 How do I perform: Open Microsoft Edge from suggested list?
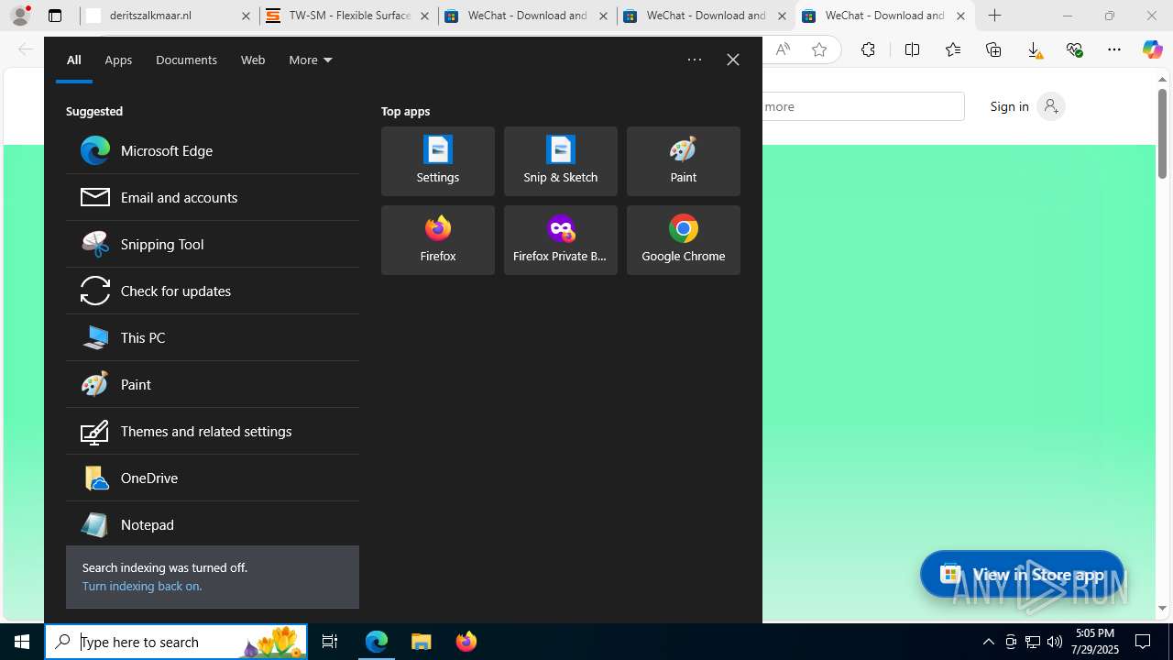(212, 150)
